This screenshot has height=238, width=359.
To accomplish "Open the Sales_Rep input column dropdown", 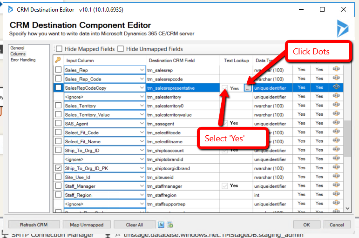I will coord(142,70).
